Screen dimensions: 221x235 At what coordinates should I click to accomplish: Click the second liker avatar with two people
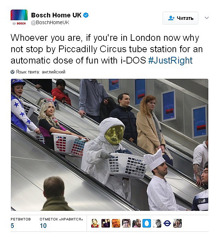point(106,223)
